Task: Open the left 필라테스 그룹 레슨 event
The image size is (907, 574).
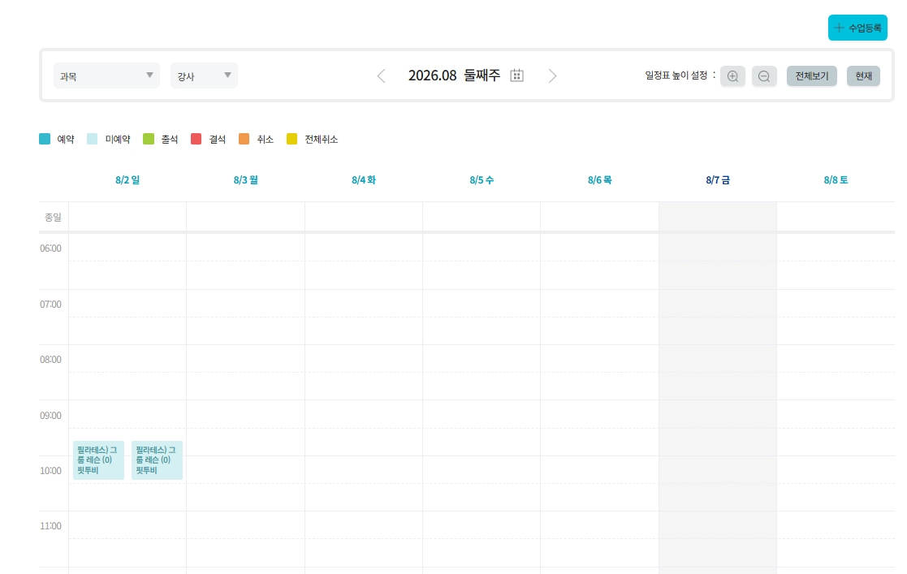Action: [x=98, y=460]
